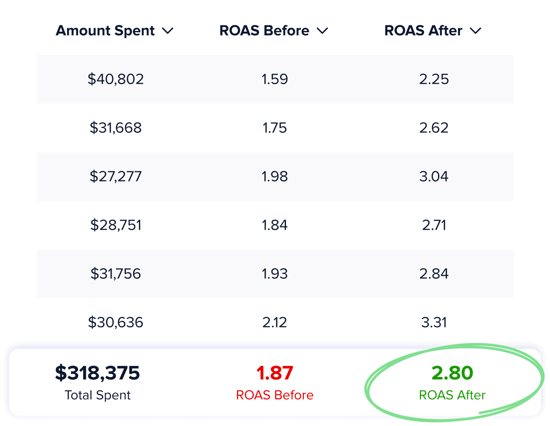Select the $31,756 amount cell
550x426 pixels.
116,274
